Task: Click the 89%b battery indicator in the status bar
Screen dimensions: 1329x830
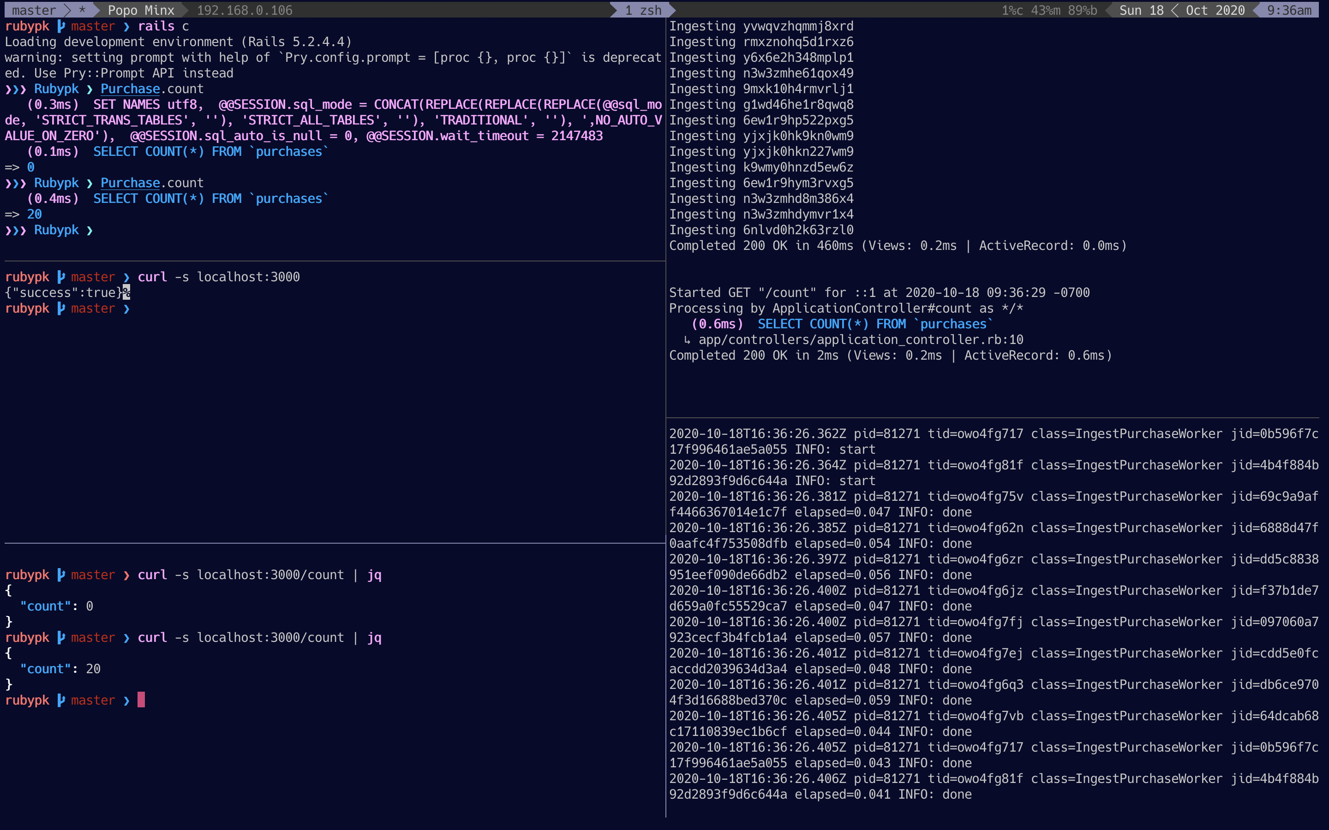Action: coord(1082,10)
